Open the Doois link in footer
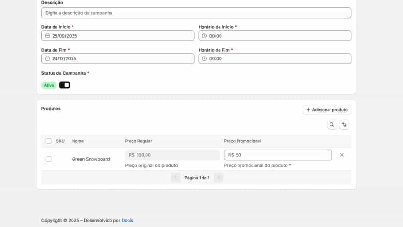This screenshot has height=227, width=403. point(128,220)
